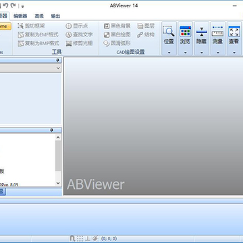243x243 pixels.
Task: Click the status bar icon left of coordinates
Action: pos(95,238)
